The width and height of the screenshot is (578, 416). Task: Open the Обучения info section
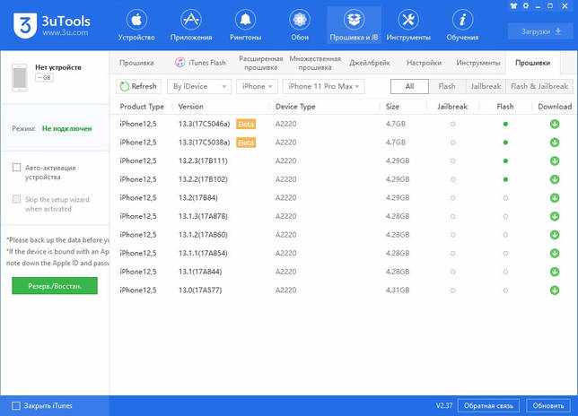[x=462, y=25]
